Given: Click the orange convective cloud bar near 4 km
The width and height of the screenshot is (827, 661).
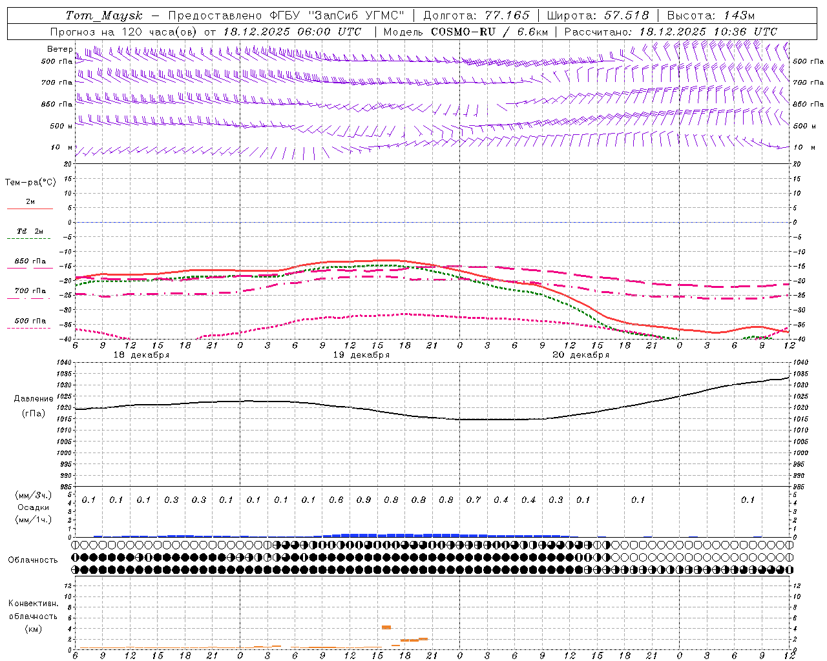Looking at the screenshot, I should point(386,627).
